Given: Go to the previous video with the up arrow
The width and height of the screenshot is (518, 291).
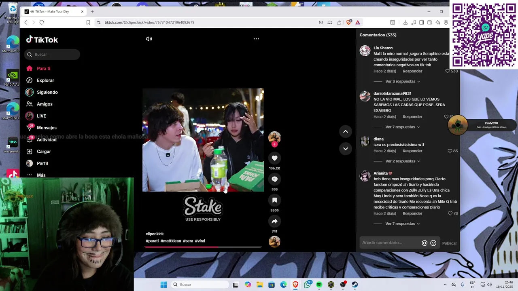Looking at the screenshot, I should pos(346,131).
